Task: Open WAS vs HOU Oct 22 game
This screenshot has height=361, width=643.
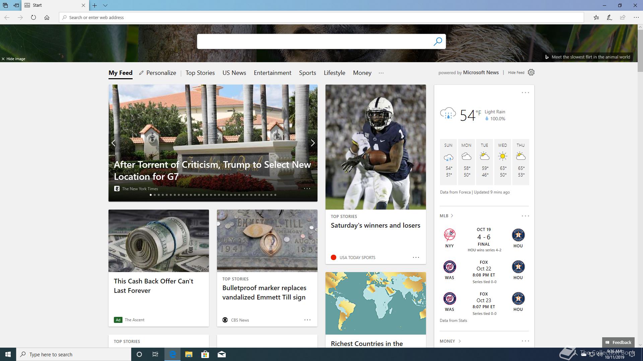Action: 484,272
